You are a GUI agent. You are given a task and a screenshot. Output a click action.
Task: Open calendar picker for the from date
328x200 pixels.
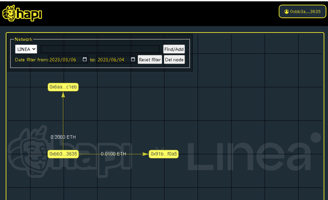point(85,59)
